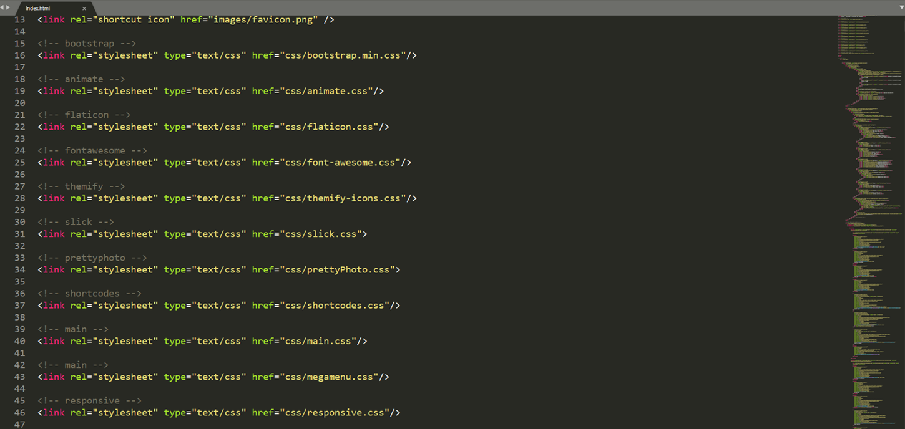
Task: Click the "type" attribute on line 43
Action: 175,377
